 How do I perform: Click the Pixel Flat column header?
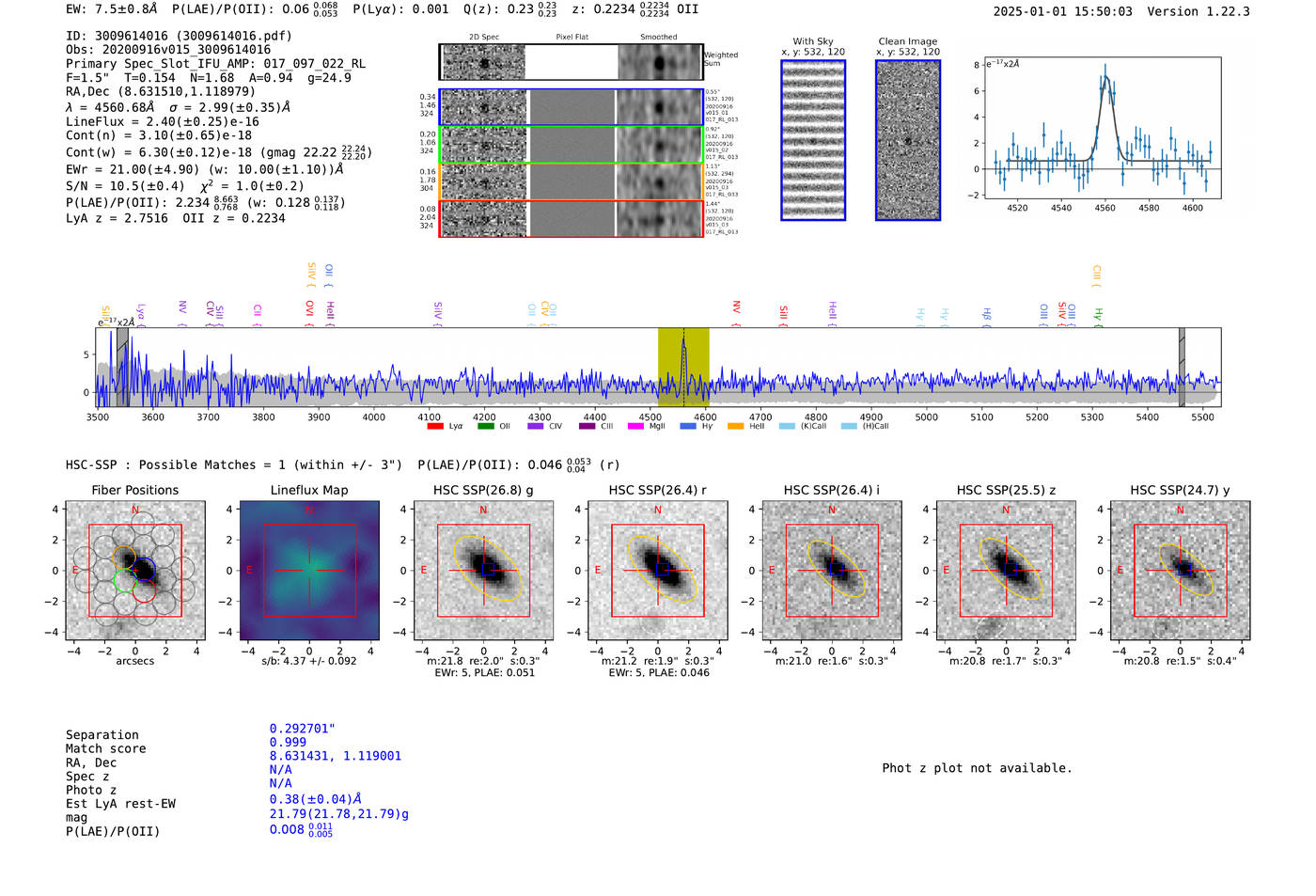572,38
